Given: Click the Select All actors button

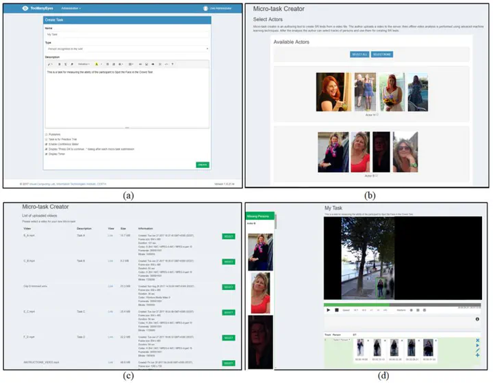Looking at the screenshot, I should coord(359,54).
